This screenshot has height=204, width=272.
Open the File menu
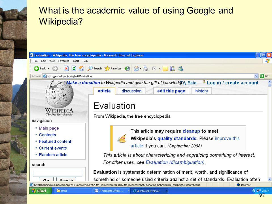36,61
